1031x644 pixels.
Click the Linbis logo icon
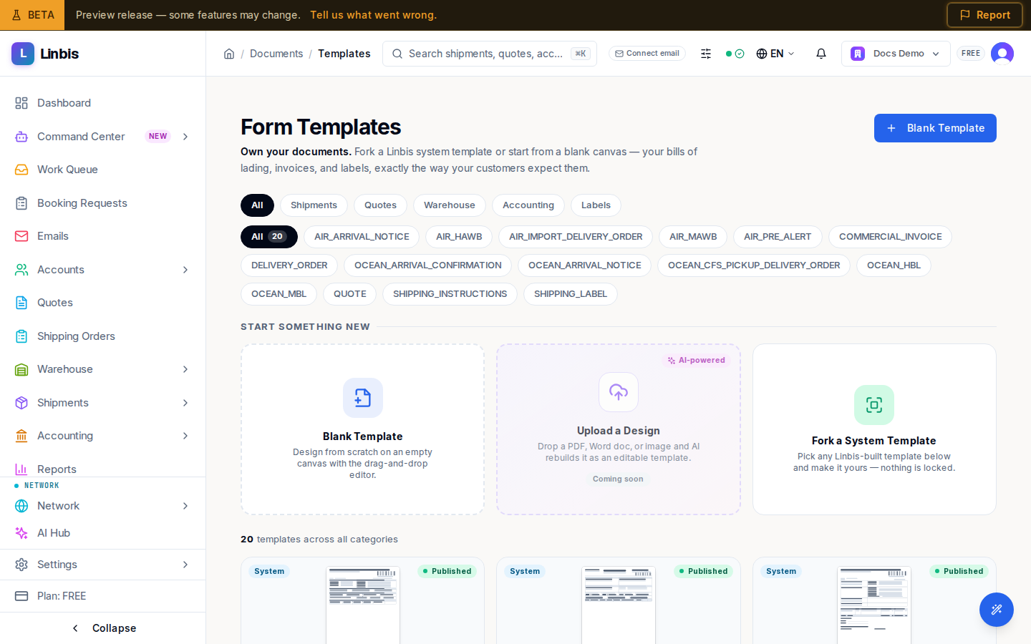(23, 54)
